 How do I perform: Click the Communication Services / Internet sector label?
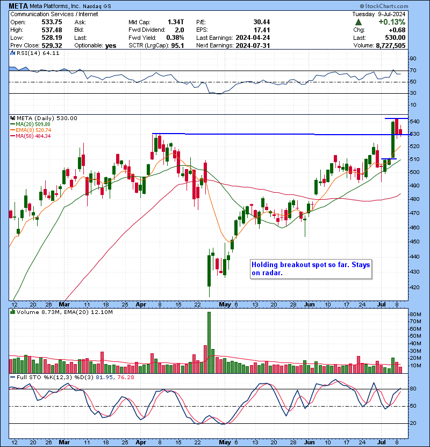54,14
